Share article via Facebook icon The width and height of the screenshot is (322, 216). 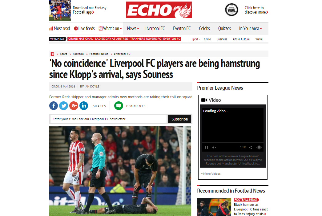coord(54,106)
